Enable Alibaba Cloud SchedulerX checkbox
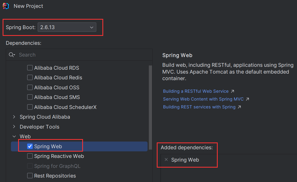The height and width of the screenshot is (182, 297). (30, 107)
